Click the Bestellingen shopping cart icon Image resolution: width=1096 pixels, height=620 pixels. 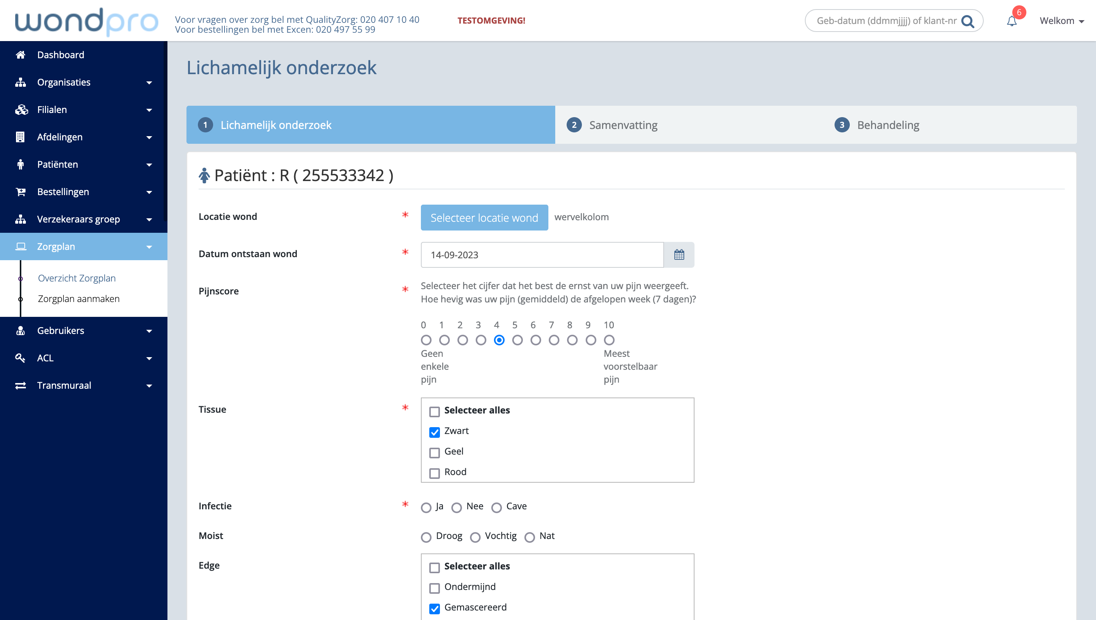pyautogui.click(x=20, y=192)
